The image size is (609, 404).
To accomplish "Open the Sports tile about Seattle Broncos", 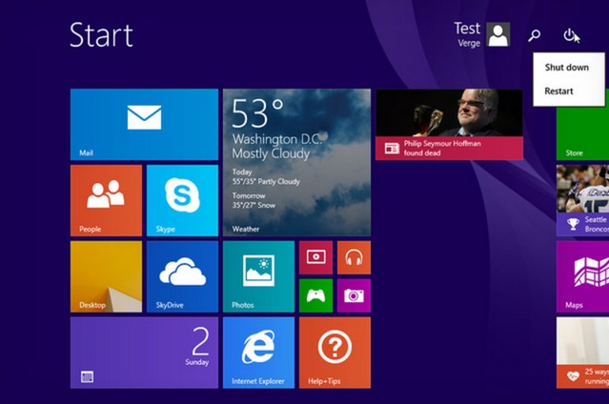I will tap(582, 200).
